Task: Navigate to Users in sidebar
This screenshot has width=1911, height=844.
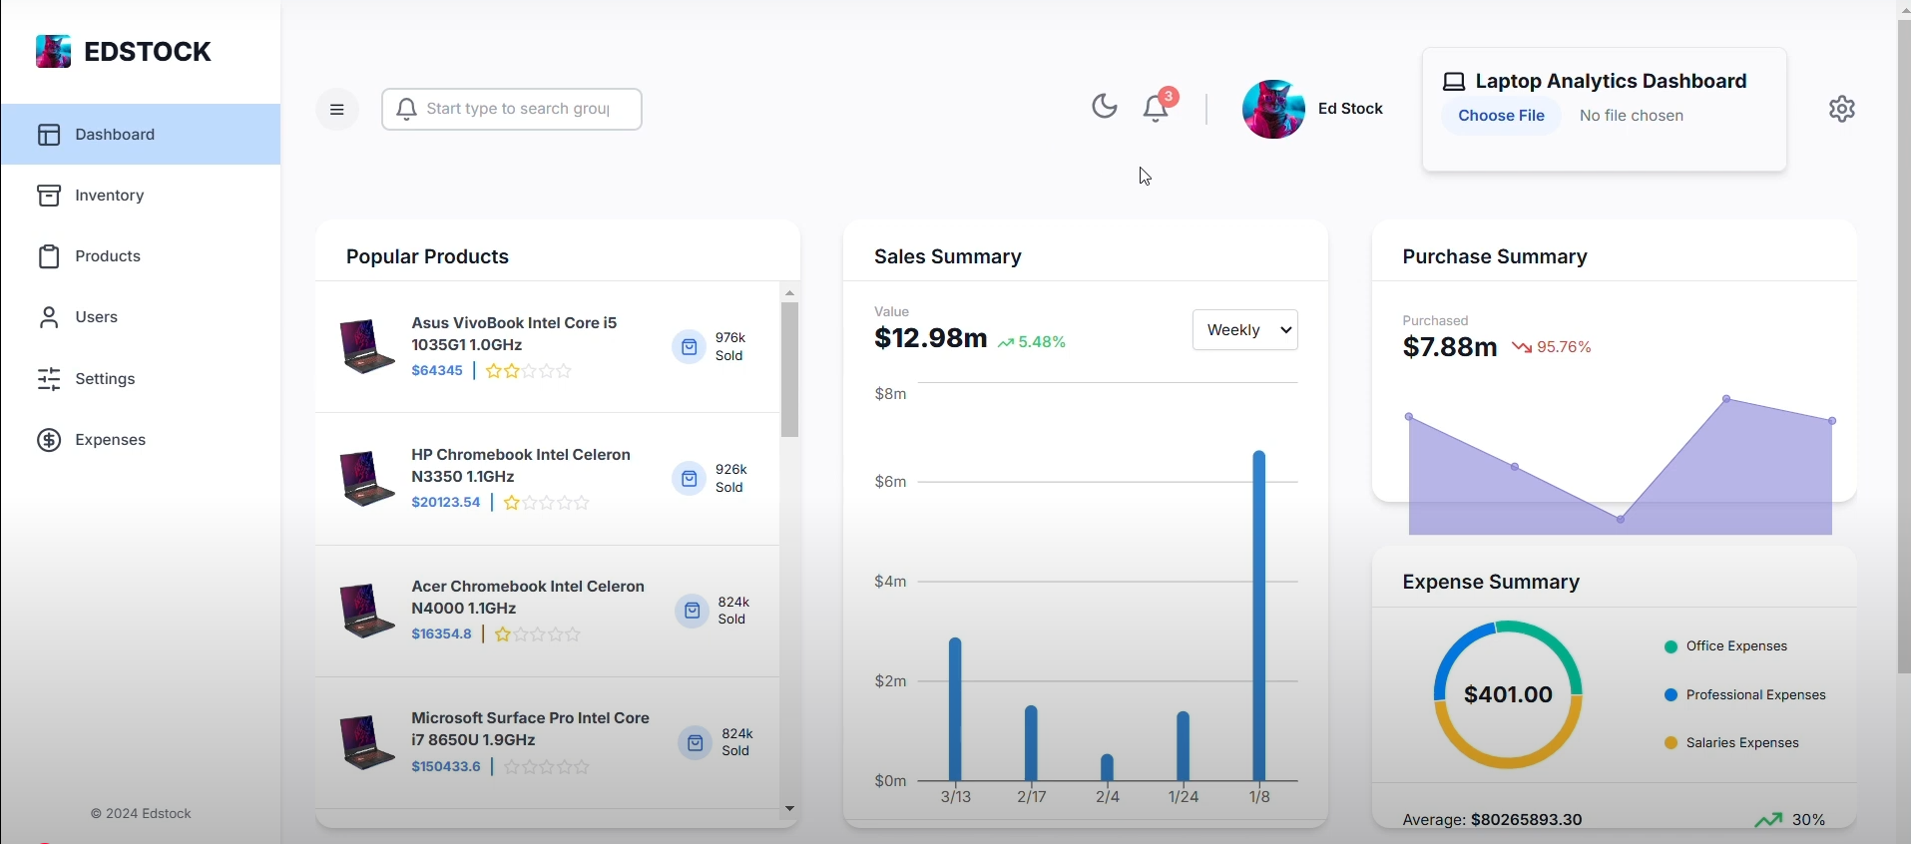Action: [141, 317]
